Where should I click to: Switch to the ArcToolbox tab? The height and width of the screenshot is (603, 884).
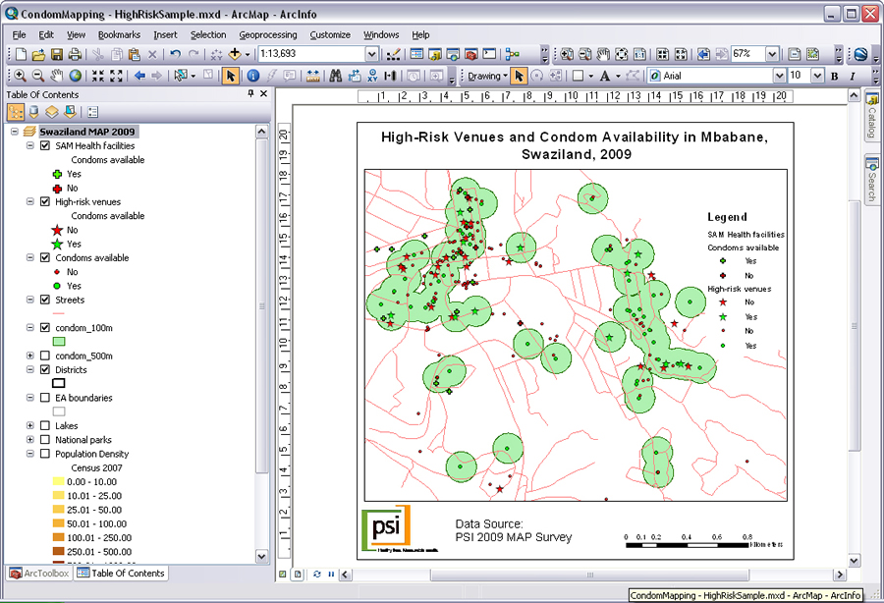pyautogui.click(x=39, y=573)
